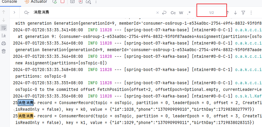Click the search field containing 消息消费

pos(94,12)
